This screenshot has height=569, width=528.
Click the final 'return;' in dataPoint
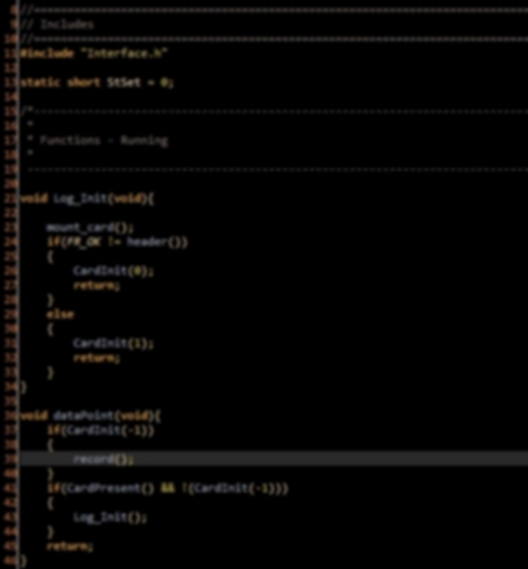click(70, 546)
